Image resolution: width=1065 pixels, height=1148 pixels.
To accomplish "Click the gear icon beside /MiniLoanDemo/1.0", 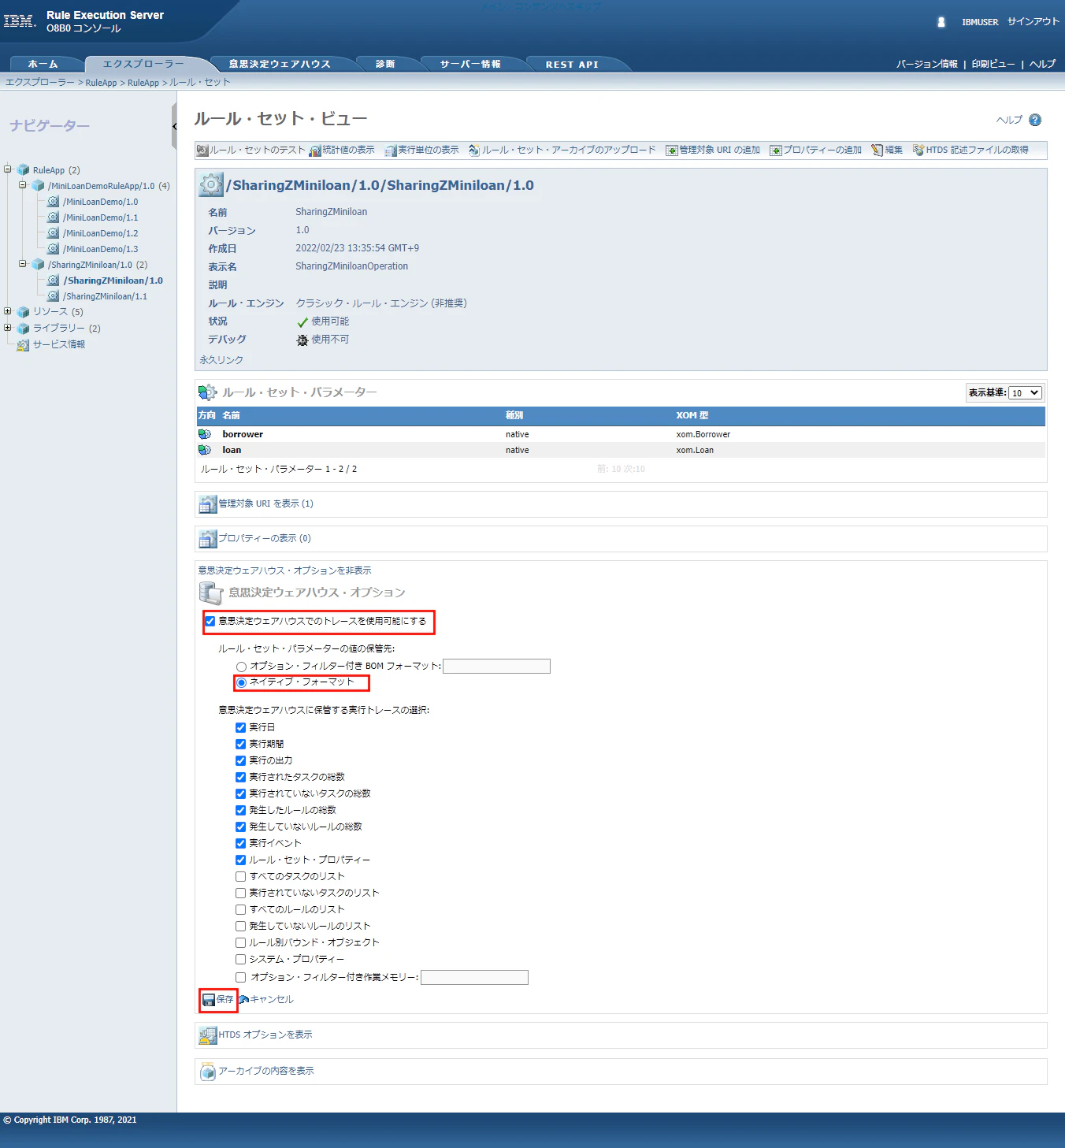I will 53,202.
